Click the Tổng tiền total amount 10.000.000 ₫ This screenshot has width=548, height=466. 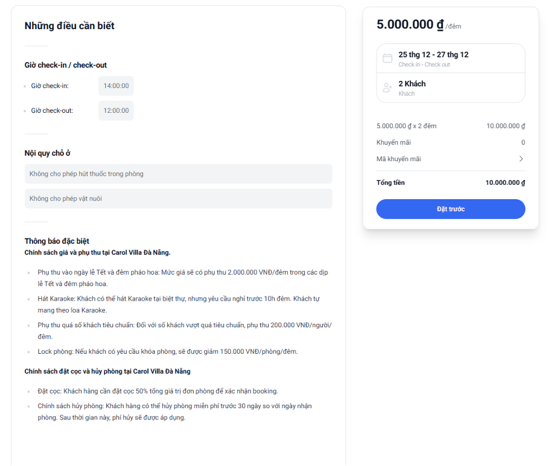pos(505,182)
